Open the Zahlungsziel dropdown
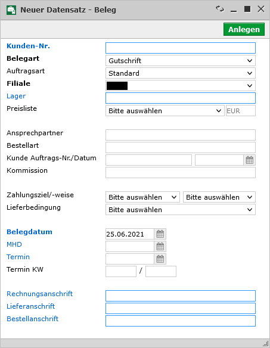Viewport: 270px width, 348px height. click(143, 197)
